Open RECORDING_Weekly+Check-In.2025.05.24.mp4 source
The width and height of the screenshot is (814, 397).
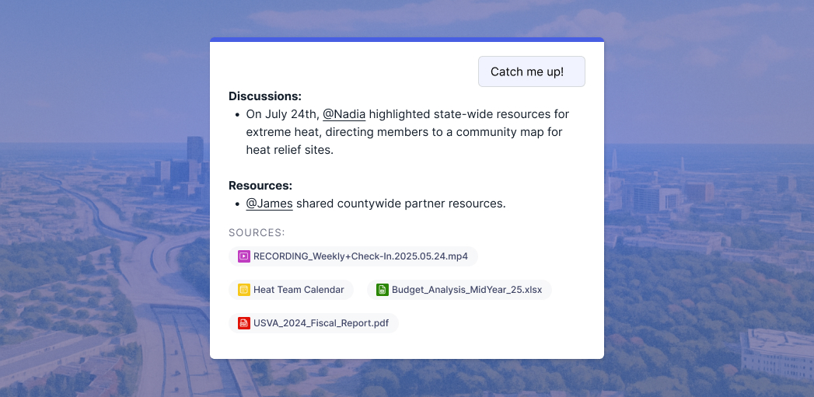[353, 256]
